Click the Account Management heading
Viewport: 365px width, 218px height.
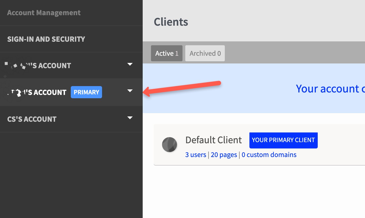(44, 12)
